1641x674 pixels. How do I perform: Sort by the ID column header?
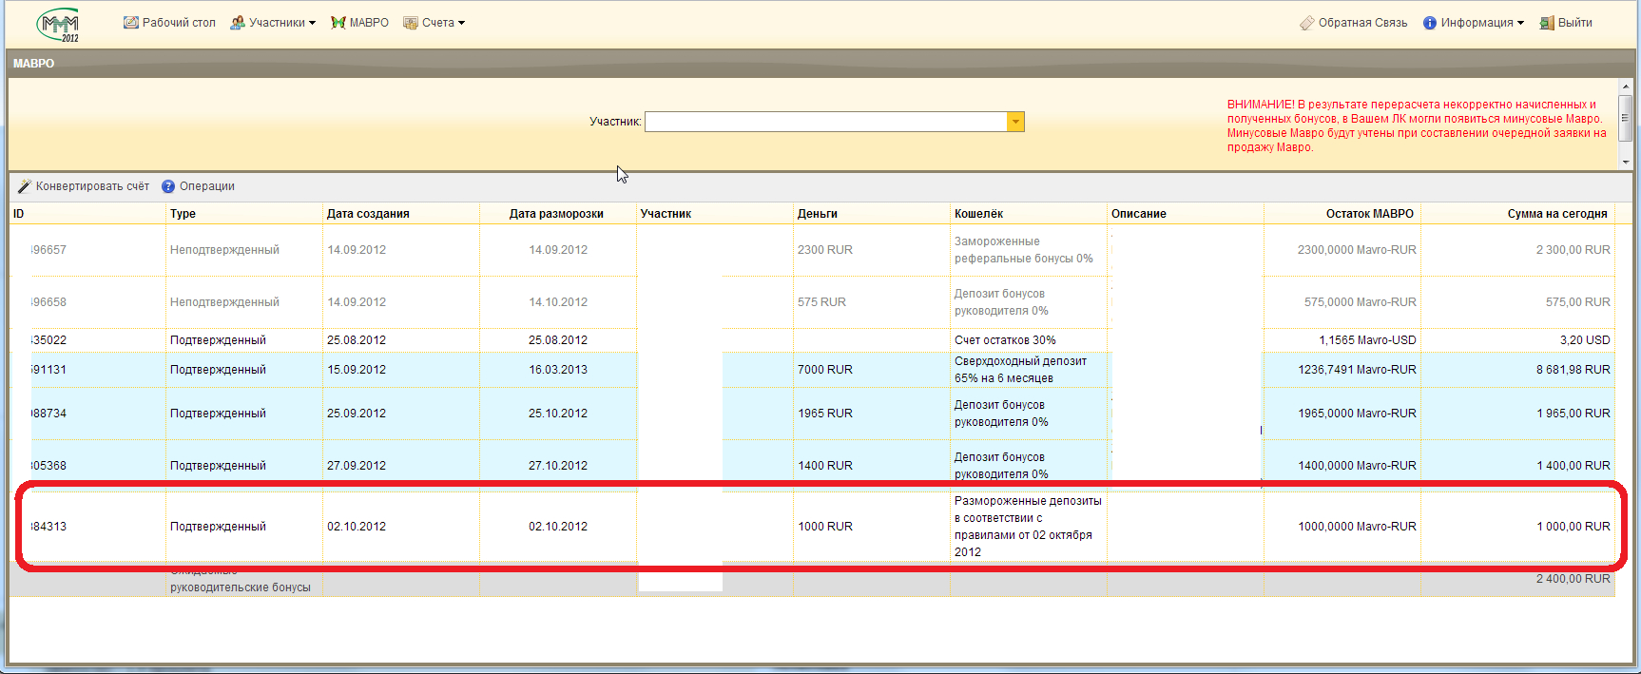(x=87, y=214)
